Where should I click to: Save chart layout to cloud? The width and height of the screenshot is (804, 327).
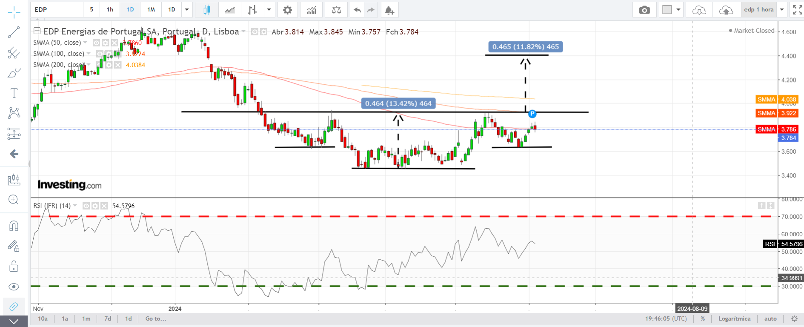[x=726, y=10]
